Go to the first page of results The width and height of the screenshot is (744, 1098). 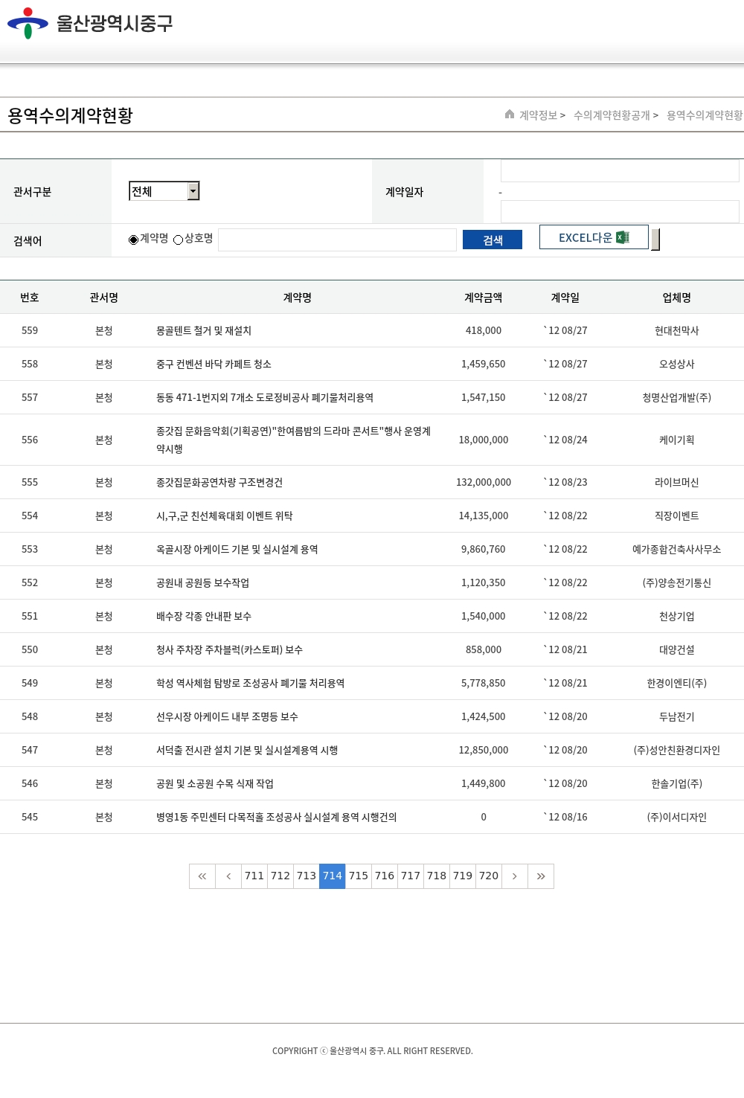(x=202, y=876)
